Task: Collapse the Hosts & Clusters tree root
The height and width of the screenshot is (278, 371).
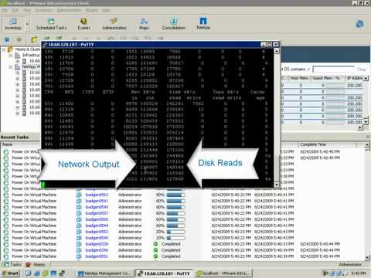Action: click(4, 49)
